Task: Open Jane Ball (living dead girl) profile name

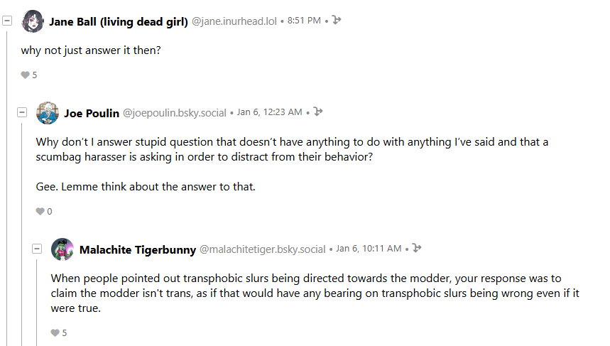Action: click(118, 21)
